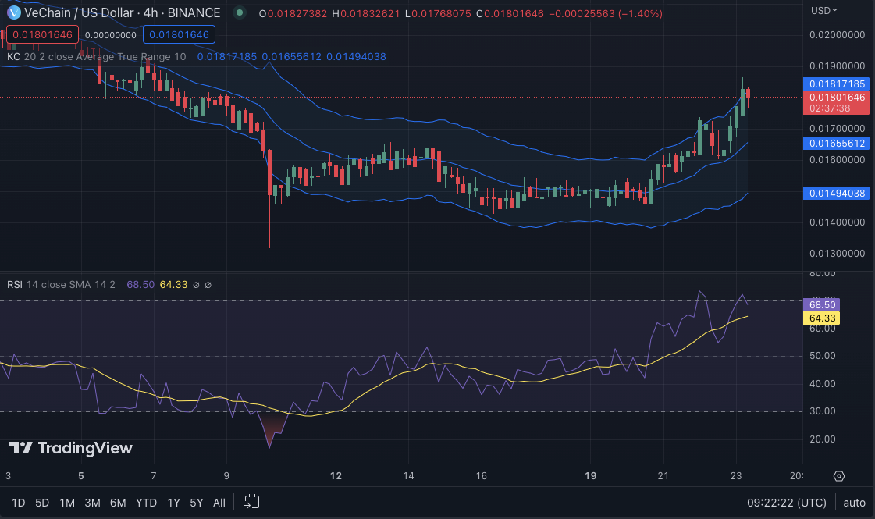
Task: Click the red sell price 0.01801646 button
Action: pyautogui.click(x=42, y=34)
